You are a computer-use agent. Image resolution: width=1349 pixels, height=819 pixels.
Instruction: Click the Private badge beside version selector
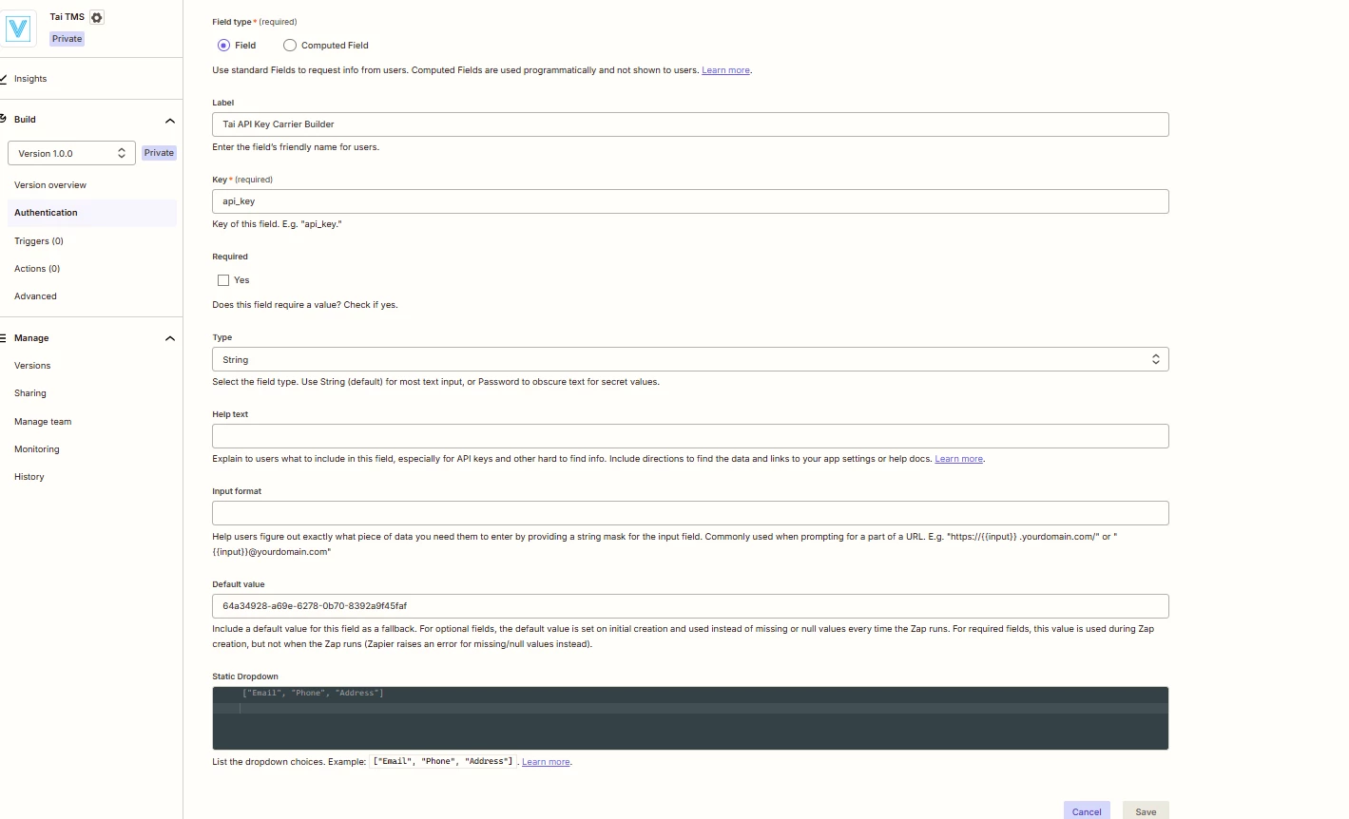tap(159, 153)
